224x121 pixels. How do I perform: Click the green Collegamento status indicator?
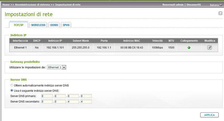(x=189, y=48)
